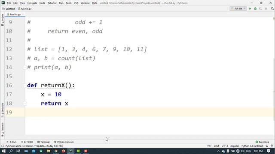Open the File menu
The width and height of the screenshot is (275, 154).
point(9,3)
